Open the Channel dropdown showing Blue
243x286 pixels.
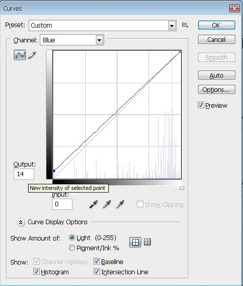click(x=72, y=40)
